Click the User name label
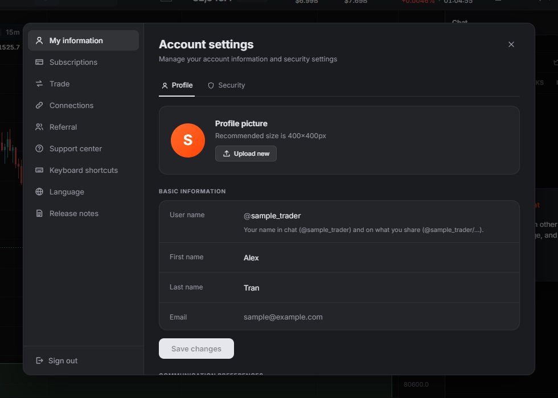This screenshot has width=558, height=398. (187, 215)
